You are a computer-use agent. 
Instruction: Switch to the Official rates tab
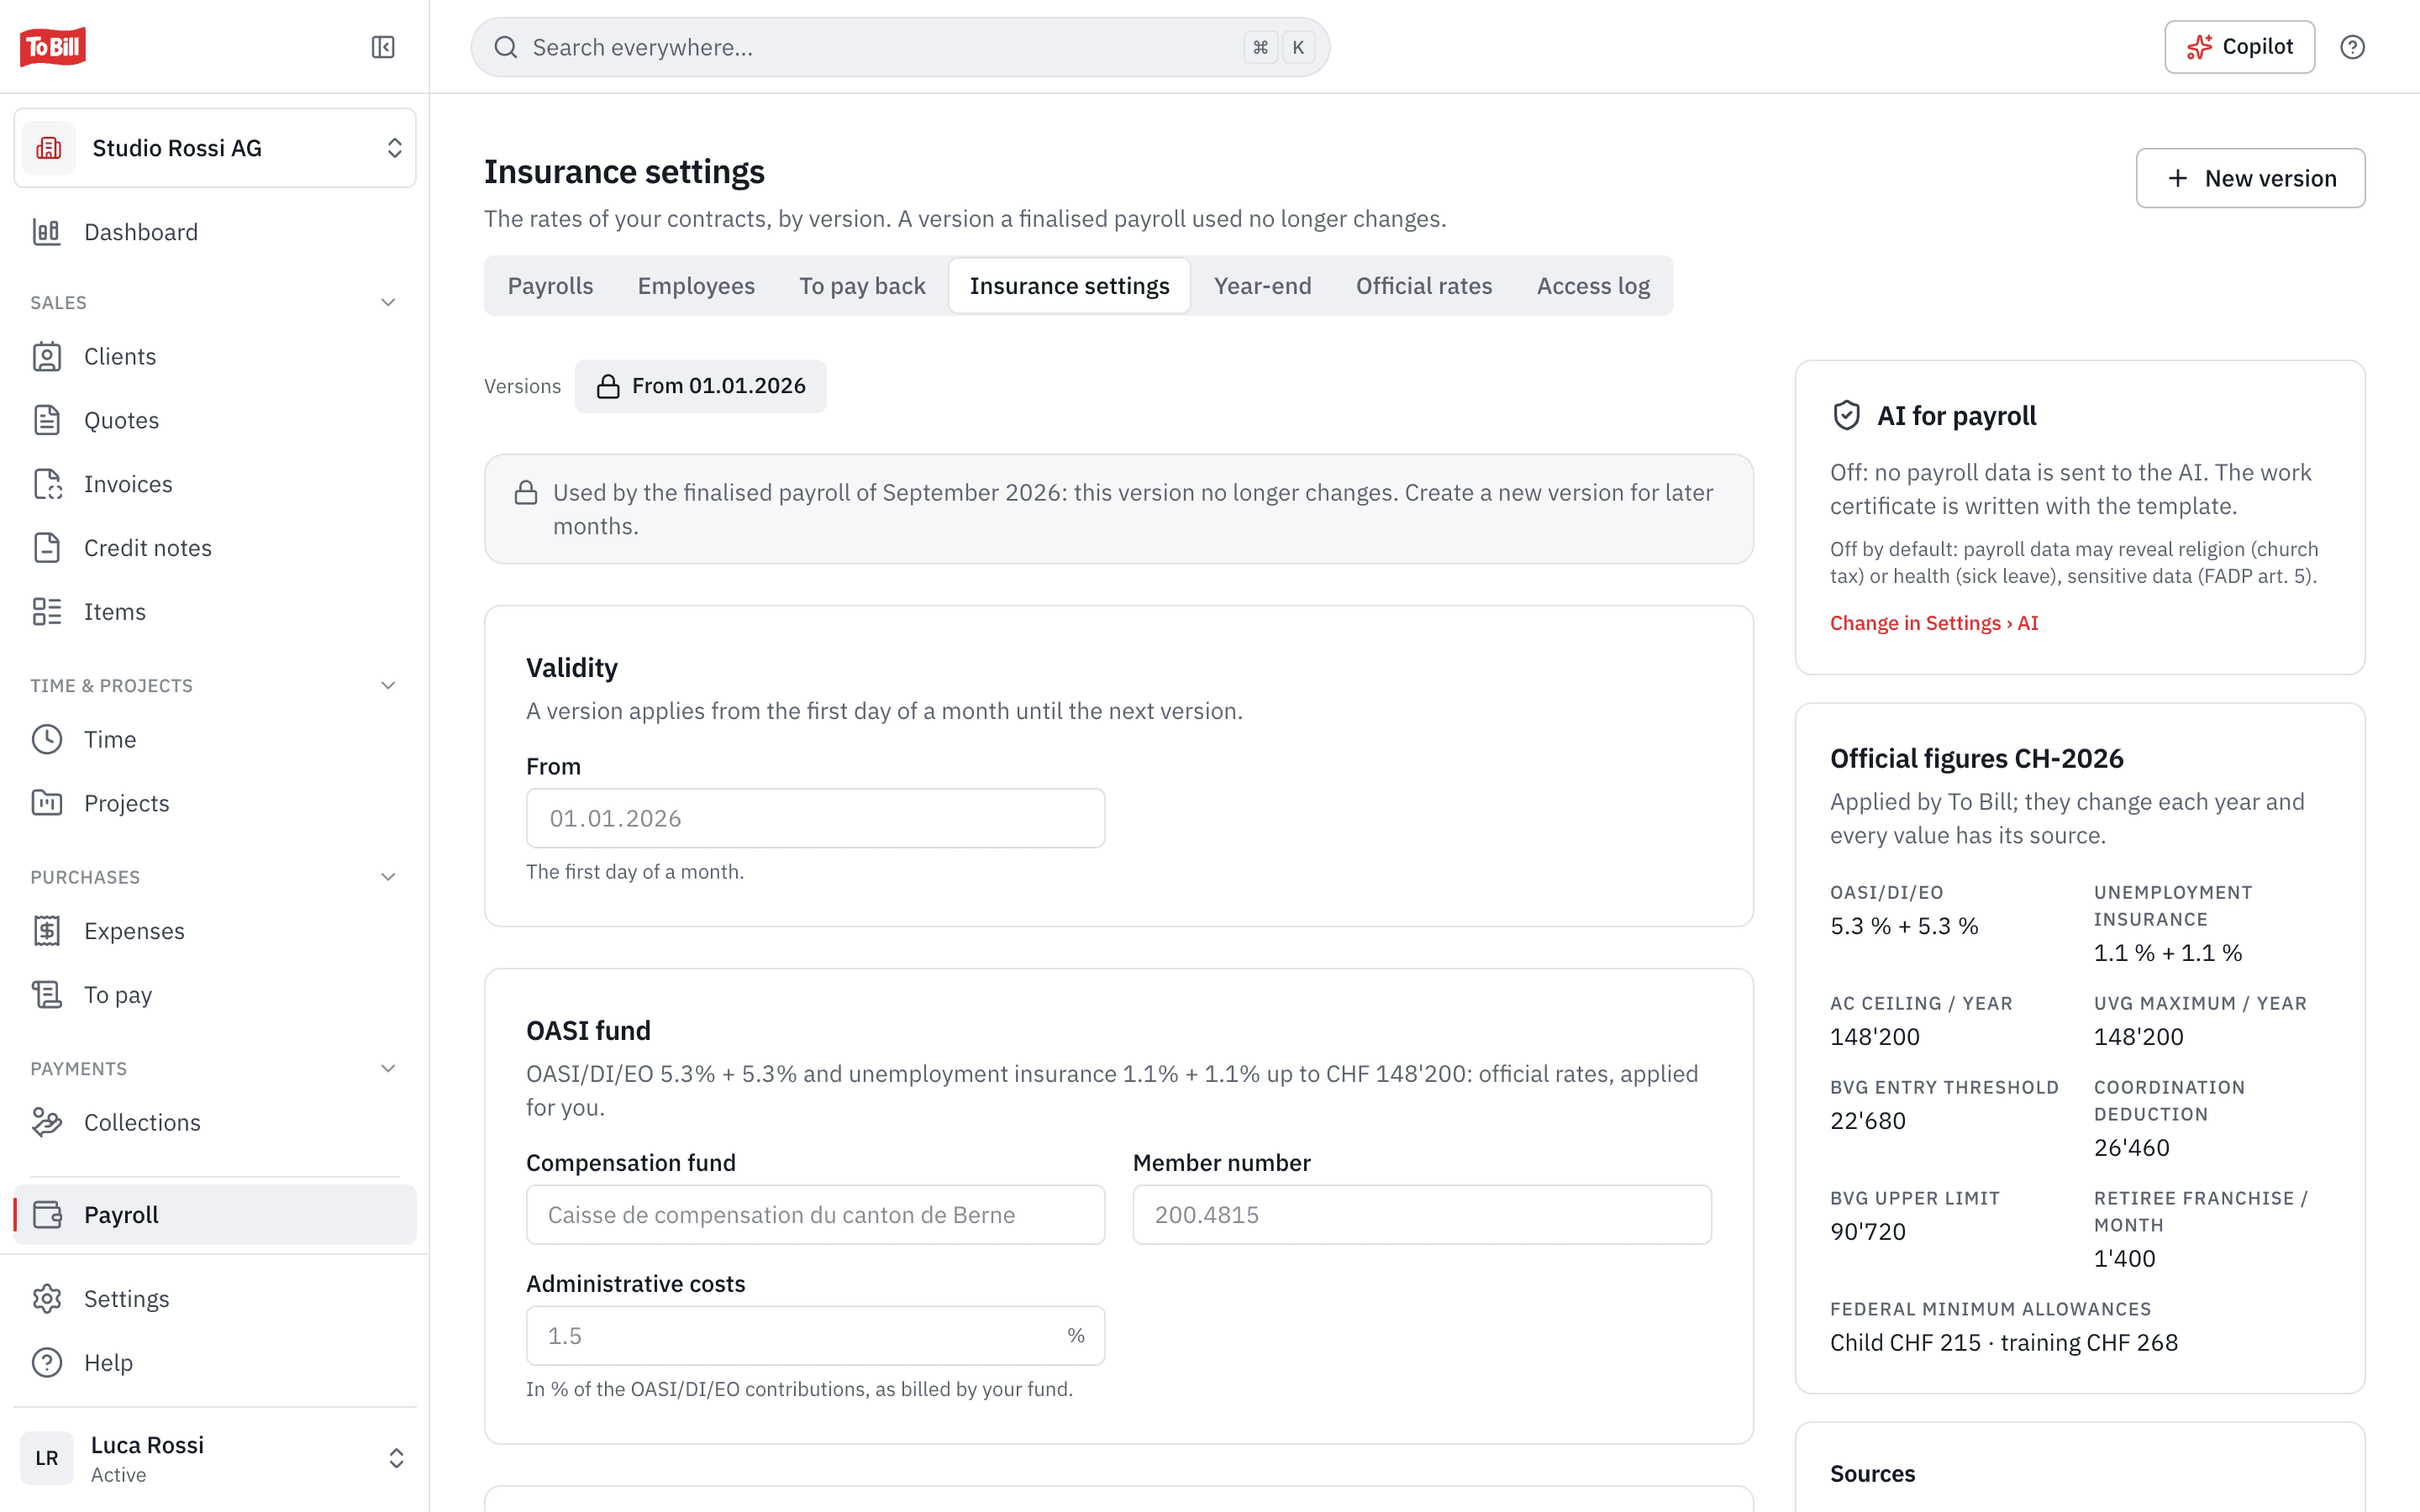point(1424,286)
